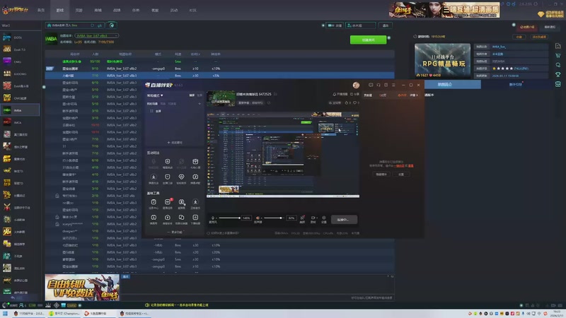Click the magnifier search icon on the right edge
Viewport: 566px width, 318px height.
pos(558,65)
